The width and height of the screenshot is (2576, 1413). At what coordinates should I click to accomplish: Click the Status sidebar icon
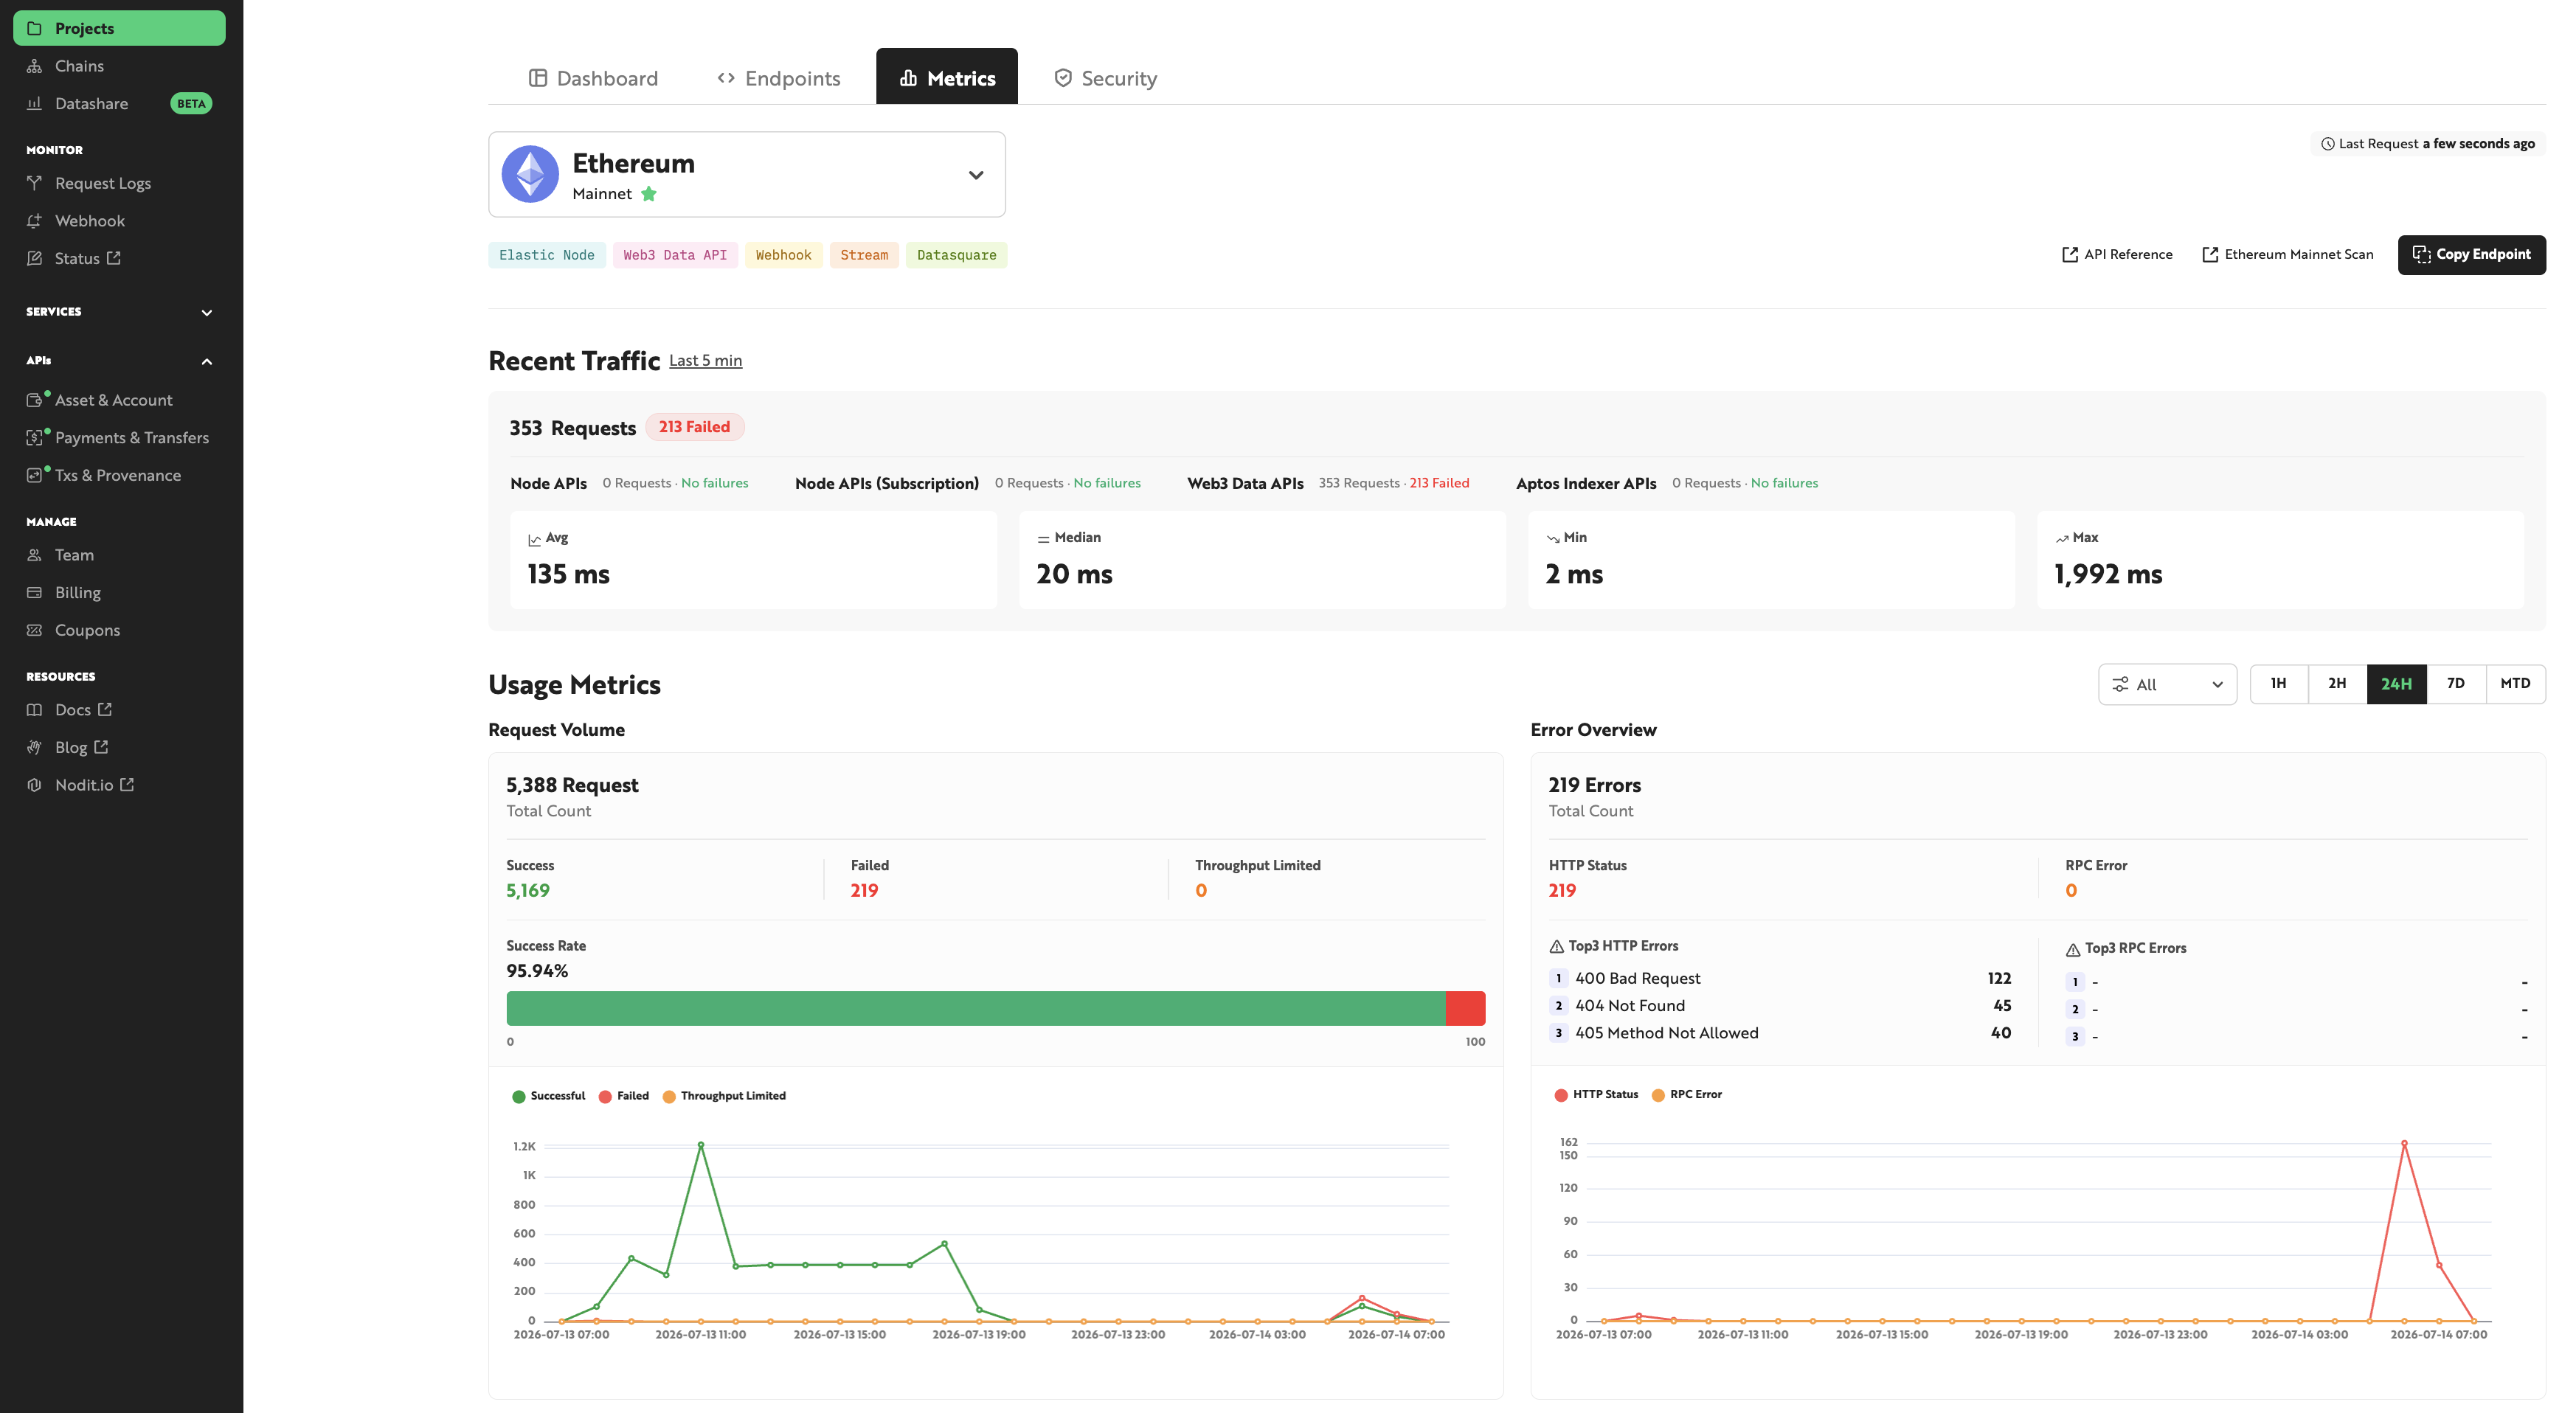click(x=34, y=258)
